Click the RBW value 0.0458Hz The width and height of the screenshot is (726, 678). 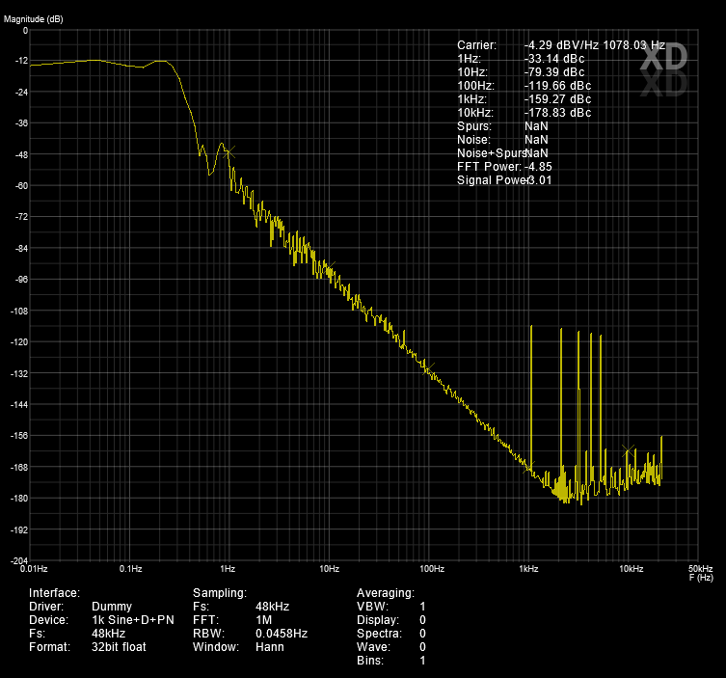pos(282,633)
